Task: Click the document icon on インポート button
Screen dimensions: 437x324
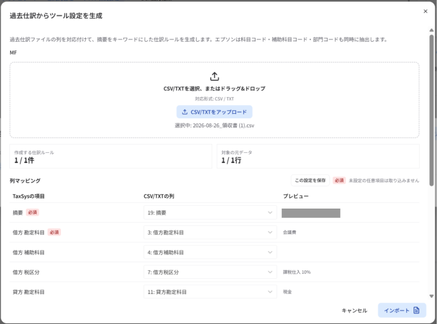Action: 416,311
